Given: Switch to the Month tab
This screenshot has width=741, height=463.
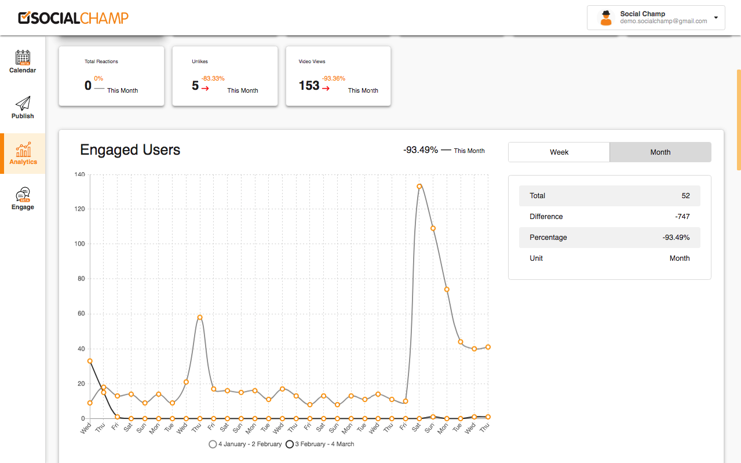Looking at the screenshot, I should click(660, 152).
